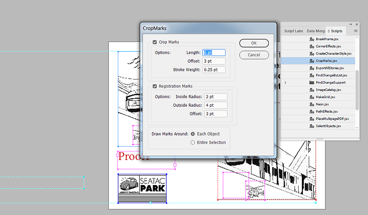The height and width of the screenshot is (215, 368).
Task: Click the crop marks Offset field
Action: click(214, 61)
